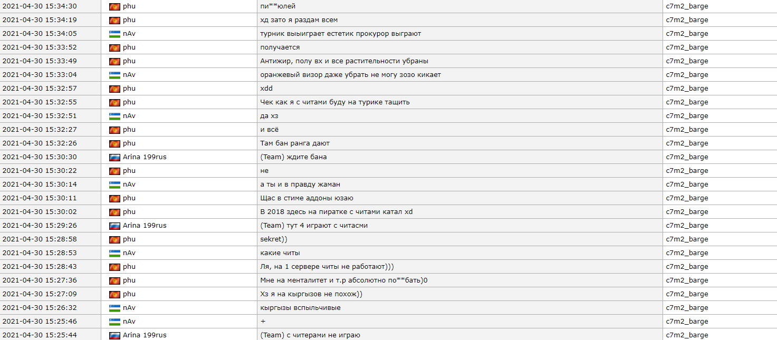Click Russian flag beside Arina 199rus at 15:30:30

click(114, 157)
